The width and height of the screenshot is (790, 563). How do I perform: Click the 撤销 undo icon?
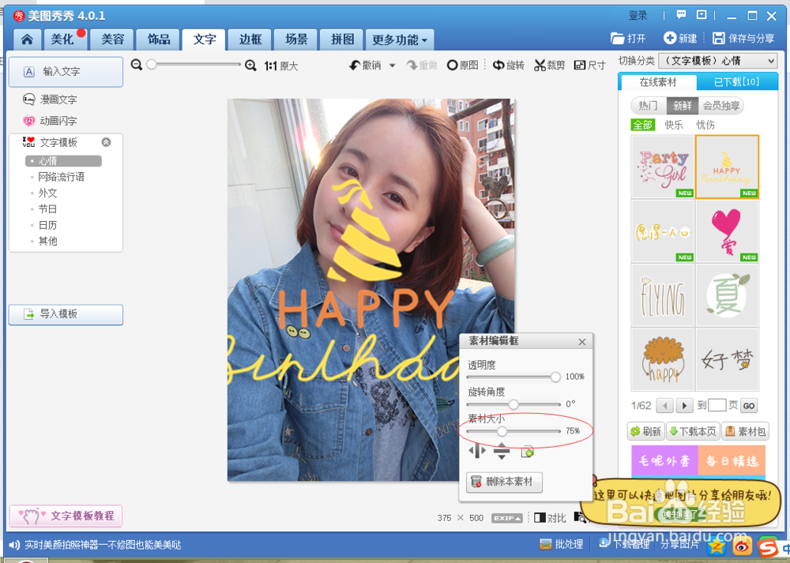tap(355, 66)
